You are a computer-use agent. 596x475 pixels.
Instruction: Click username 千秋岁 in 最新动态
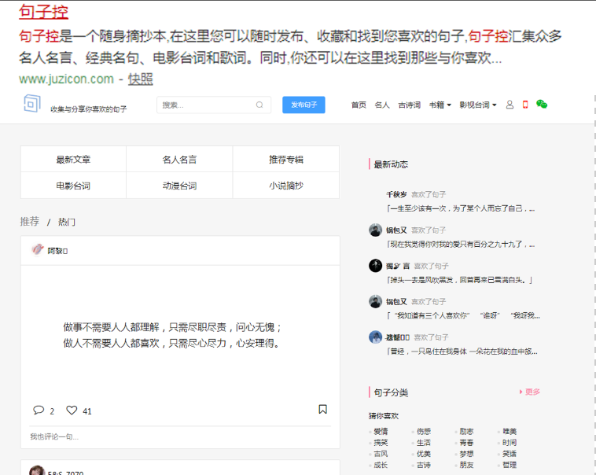point(396,194)
